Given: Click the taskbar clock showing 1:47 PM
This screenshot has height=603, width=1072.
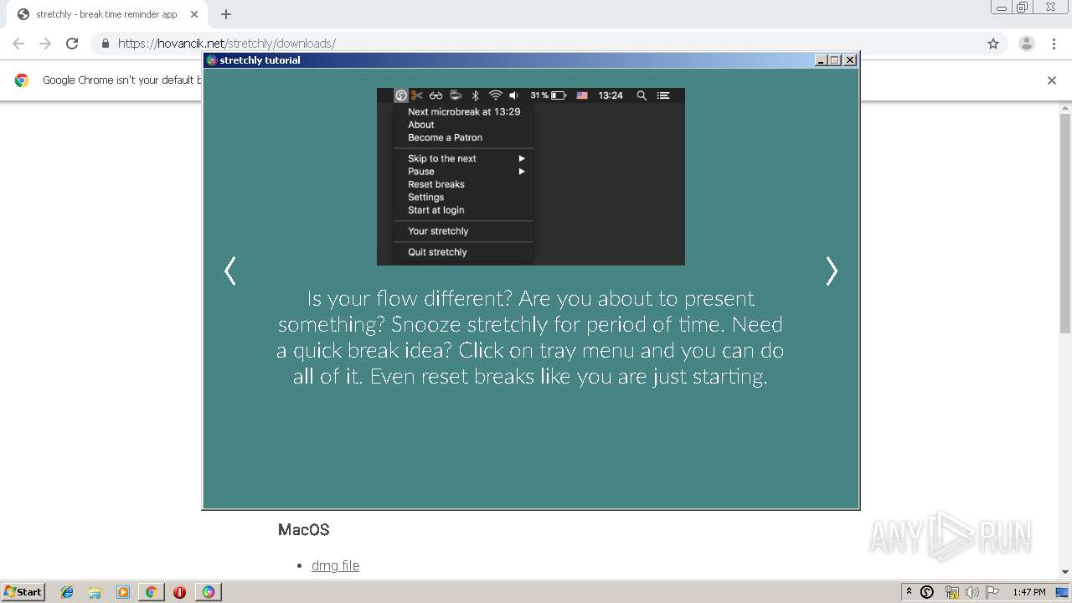Looking at the screenshot, I should coord(1029,592).
